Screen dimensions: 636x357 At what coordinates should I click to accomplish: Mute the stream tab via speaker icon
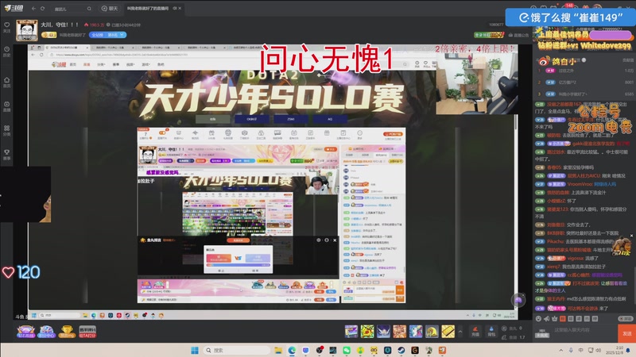174,8
